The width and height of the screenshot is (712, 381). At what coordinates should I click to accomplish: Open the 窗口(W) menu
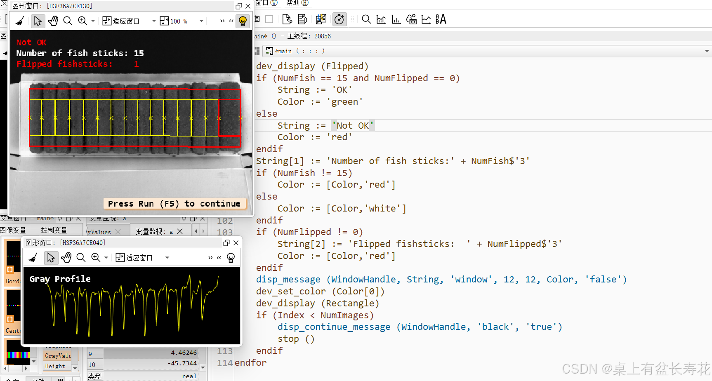(266, 3)
